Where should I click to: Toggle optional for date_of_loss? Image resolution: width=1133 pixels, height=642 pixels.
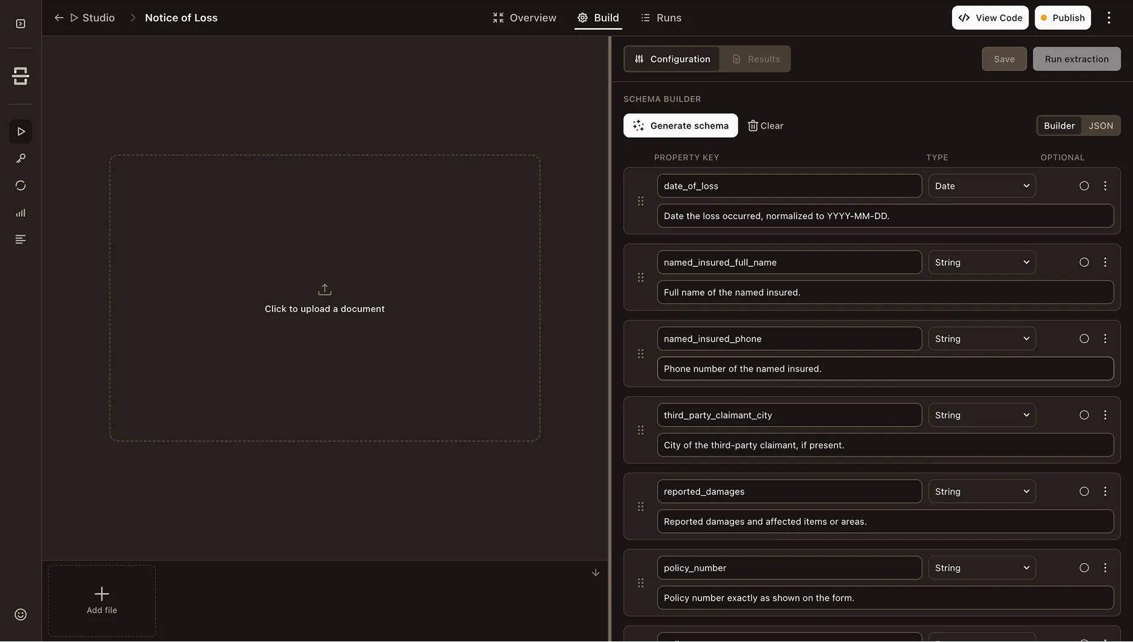tap(1084, 186)
